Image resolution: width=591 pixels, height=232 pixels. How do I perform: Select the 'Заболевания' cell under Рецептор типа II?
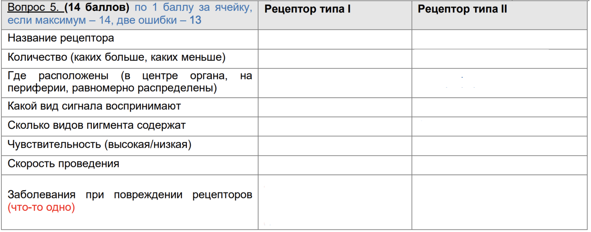[x=499, y=202]
